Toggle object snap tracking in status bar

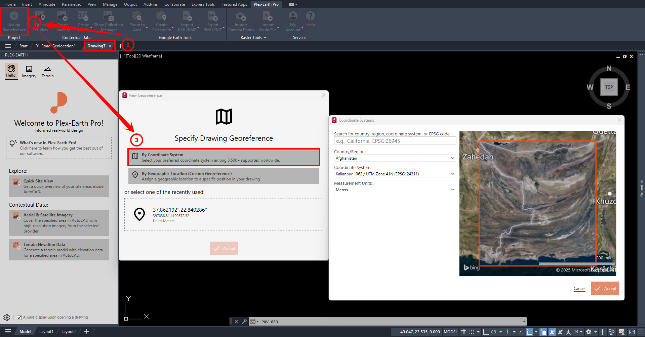pos(521,332)
